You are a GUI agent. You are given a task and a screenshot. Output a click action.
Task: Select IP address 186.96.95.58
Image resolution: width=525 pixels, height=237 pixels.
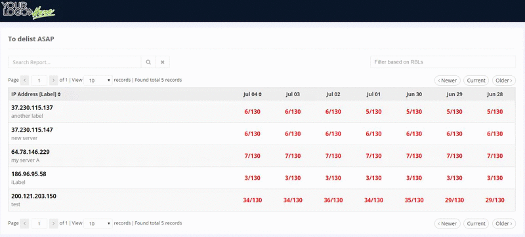(x=29, y=174)
